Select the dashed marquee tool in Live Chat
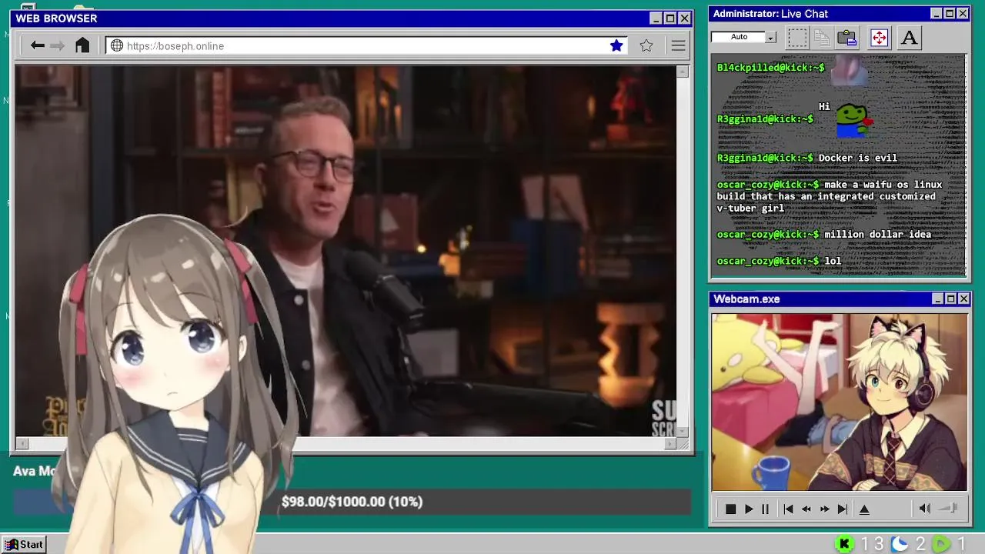This screenshot has height=554, width=985. tap(797, 37)
